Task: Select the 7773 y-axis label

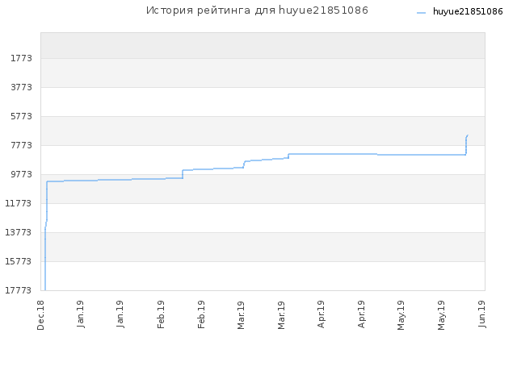Action: point(22,145)
